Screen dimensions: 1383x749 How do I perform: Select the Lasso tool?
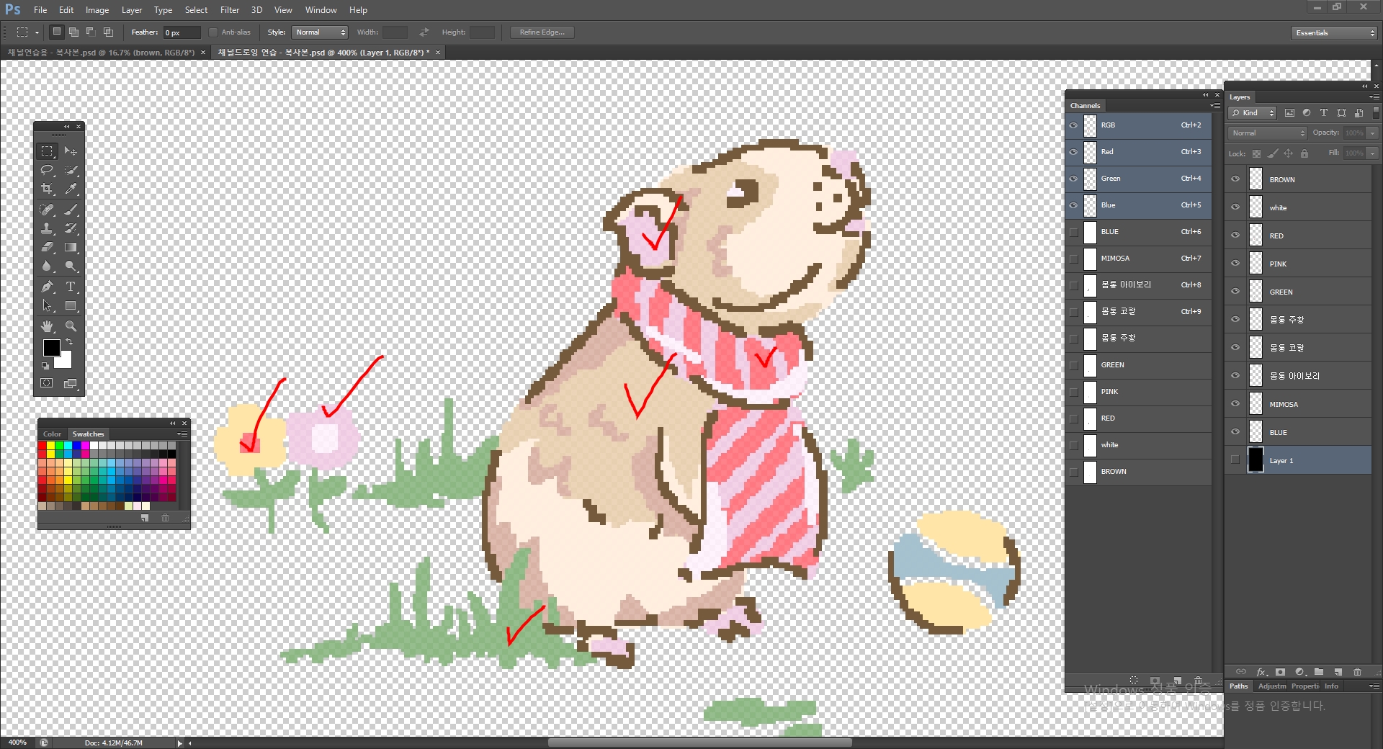[47, 170]
